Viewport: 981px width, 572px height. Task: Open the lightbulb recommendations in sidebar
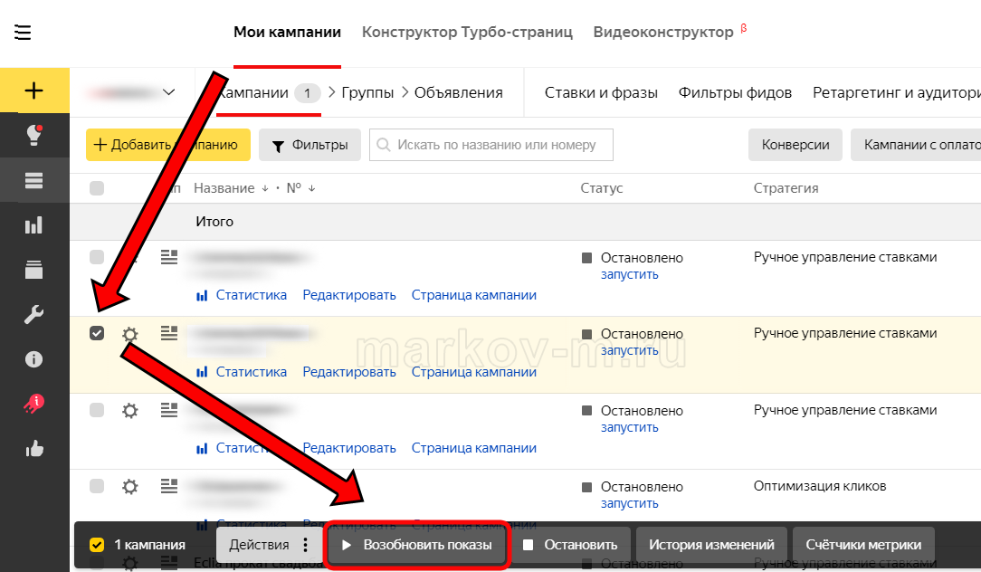pyautogui.click(x=34, y=136)
